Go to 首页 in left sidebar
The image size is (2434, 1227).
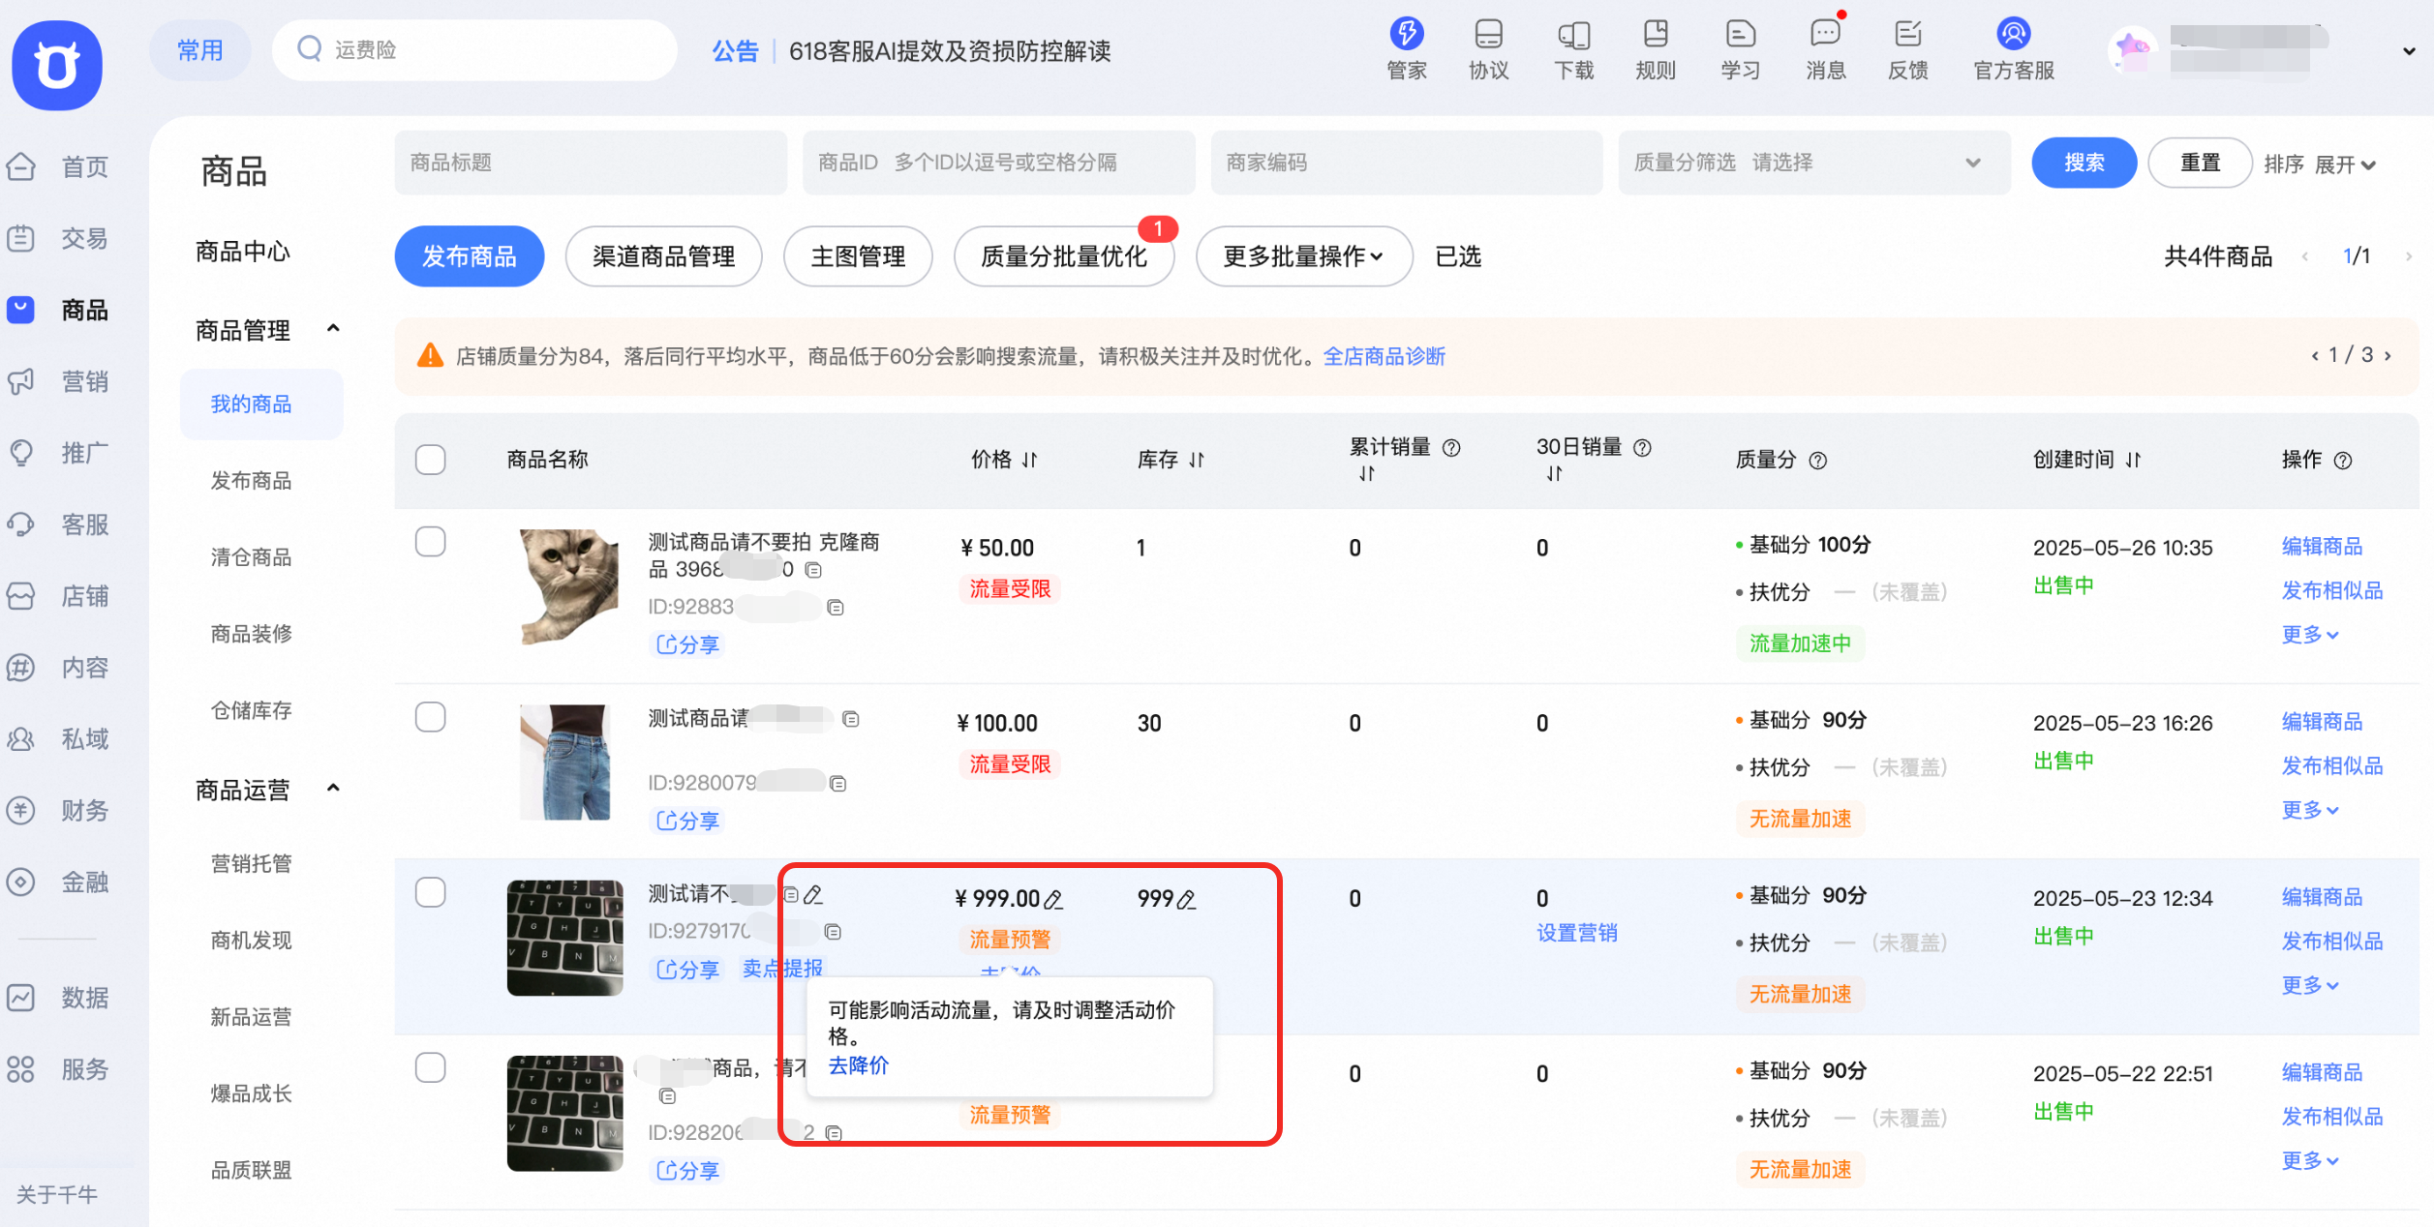tap(58, 166)
